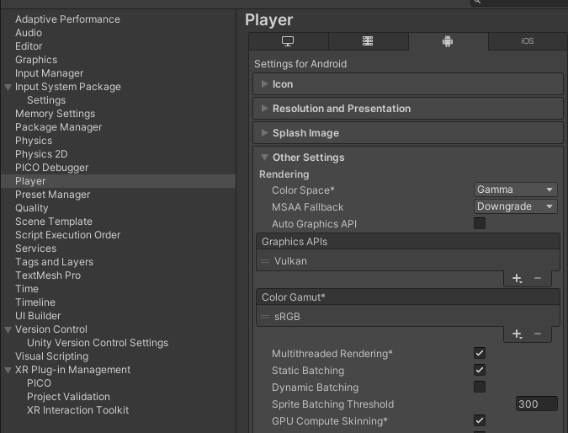Open Audio settings
This screenshot has height=433, width=568.
(29, 33)
